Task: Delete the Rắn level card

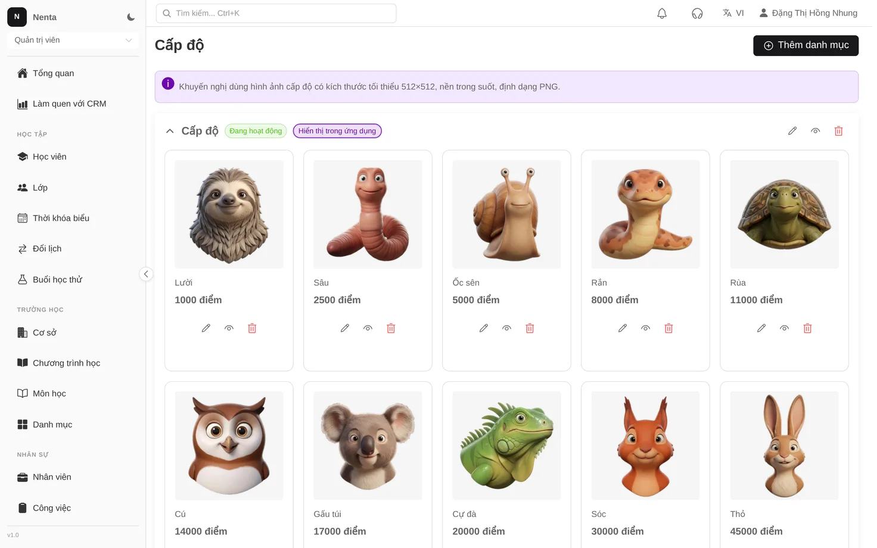Action: [668, 328]
